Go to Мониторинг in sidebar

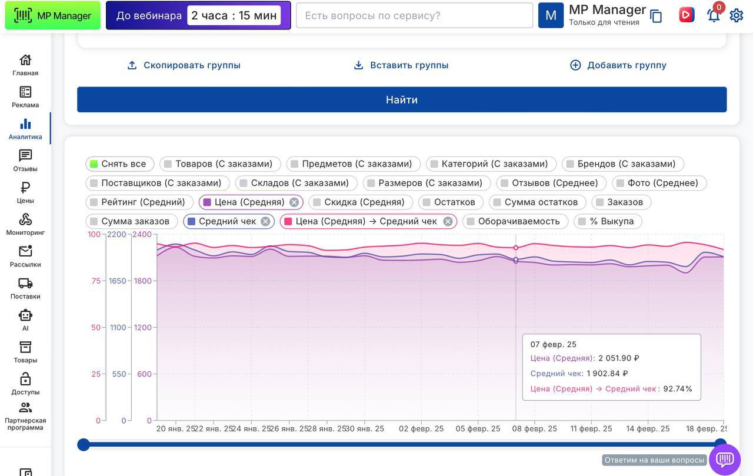25,224
